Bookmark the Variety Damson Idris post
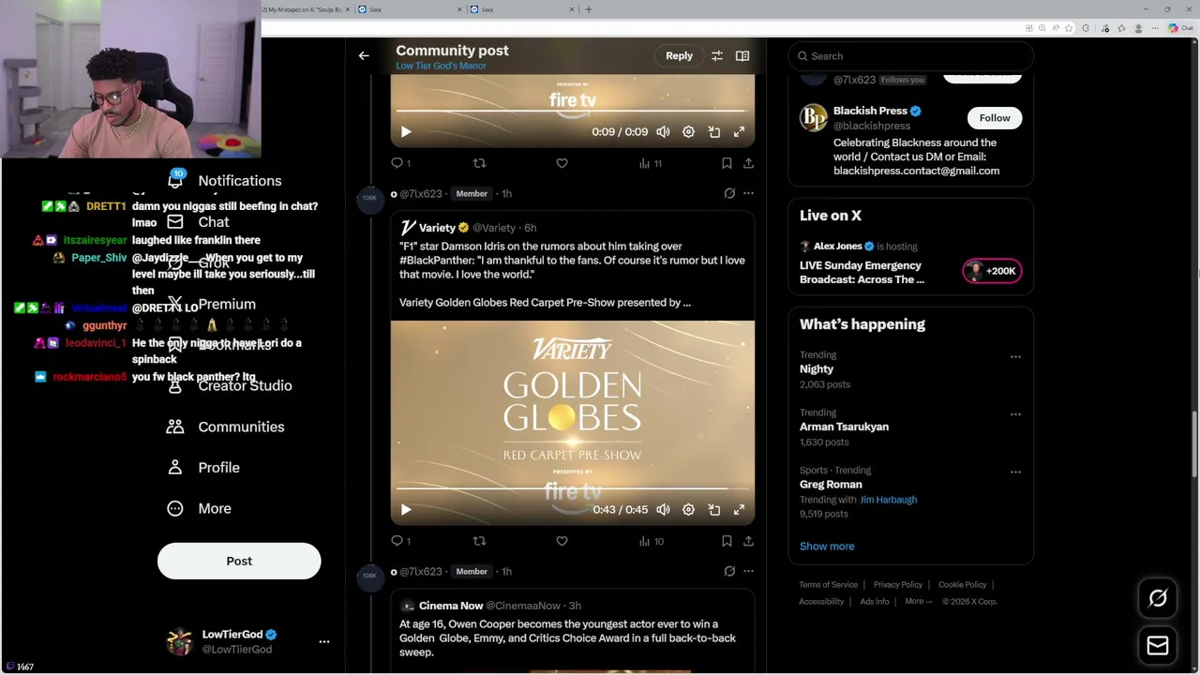The width and height of the screenshot is (1200, 675). pyautogui.click(x=727, y=541)
